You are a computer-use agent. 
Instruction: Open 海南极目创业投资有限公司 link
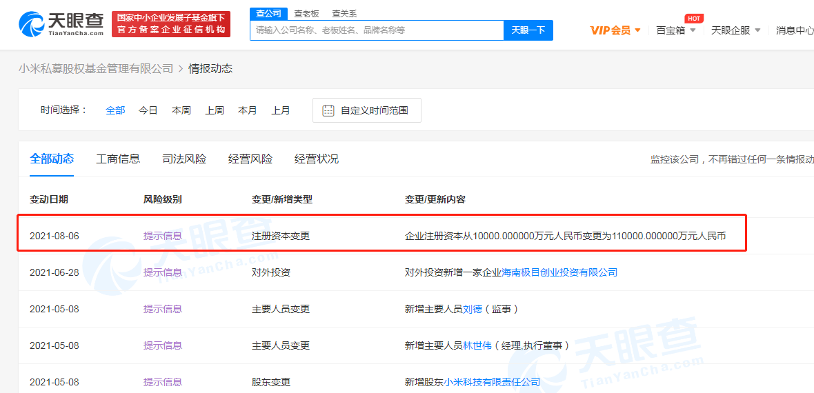click(x=559, y=272)
